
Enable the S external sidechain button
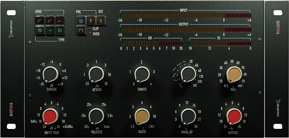101,21
